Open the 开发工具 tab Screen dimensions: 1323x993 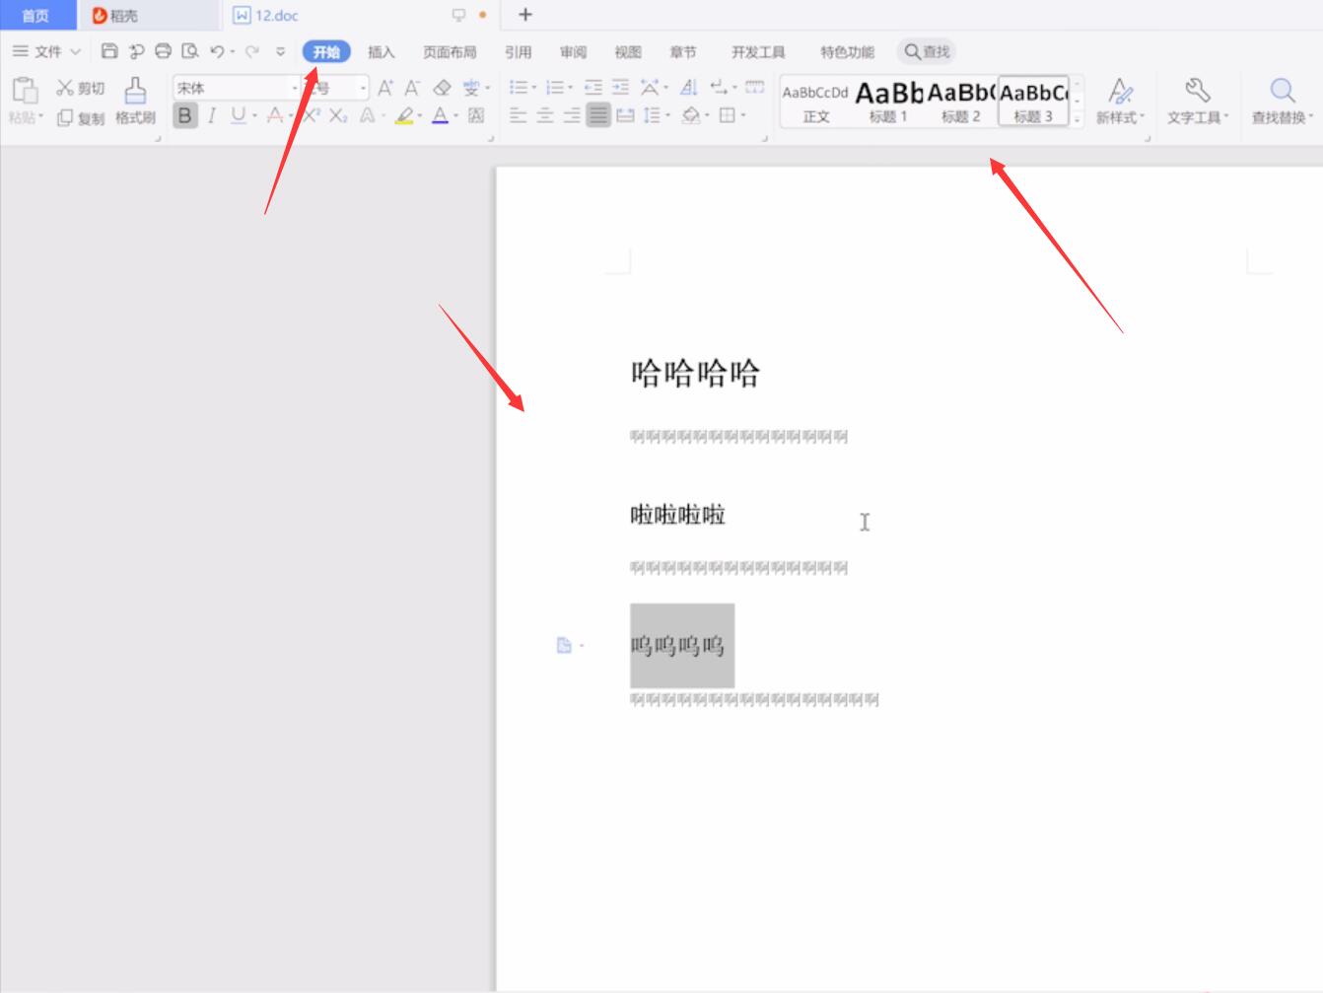(x=758, y=52)
